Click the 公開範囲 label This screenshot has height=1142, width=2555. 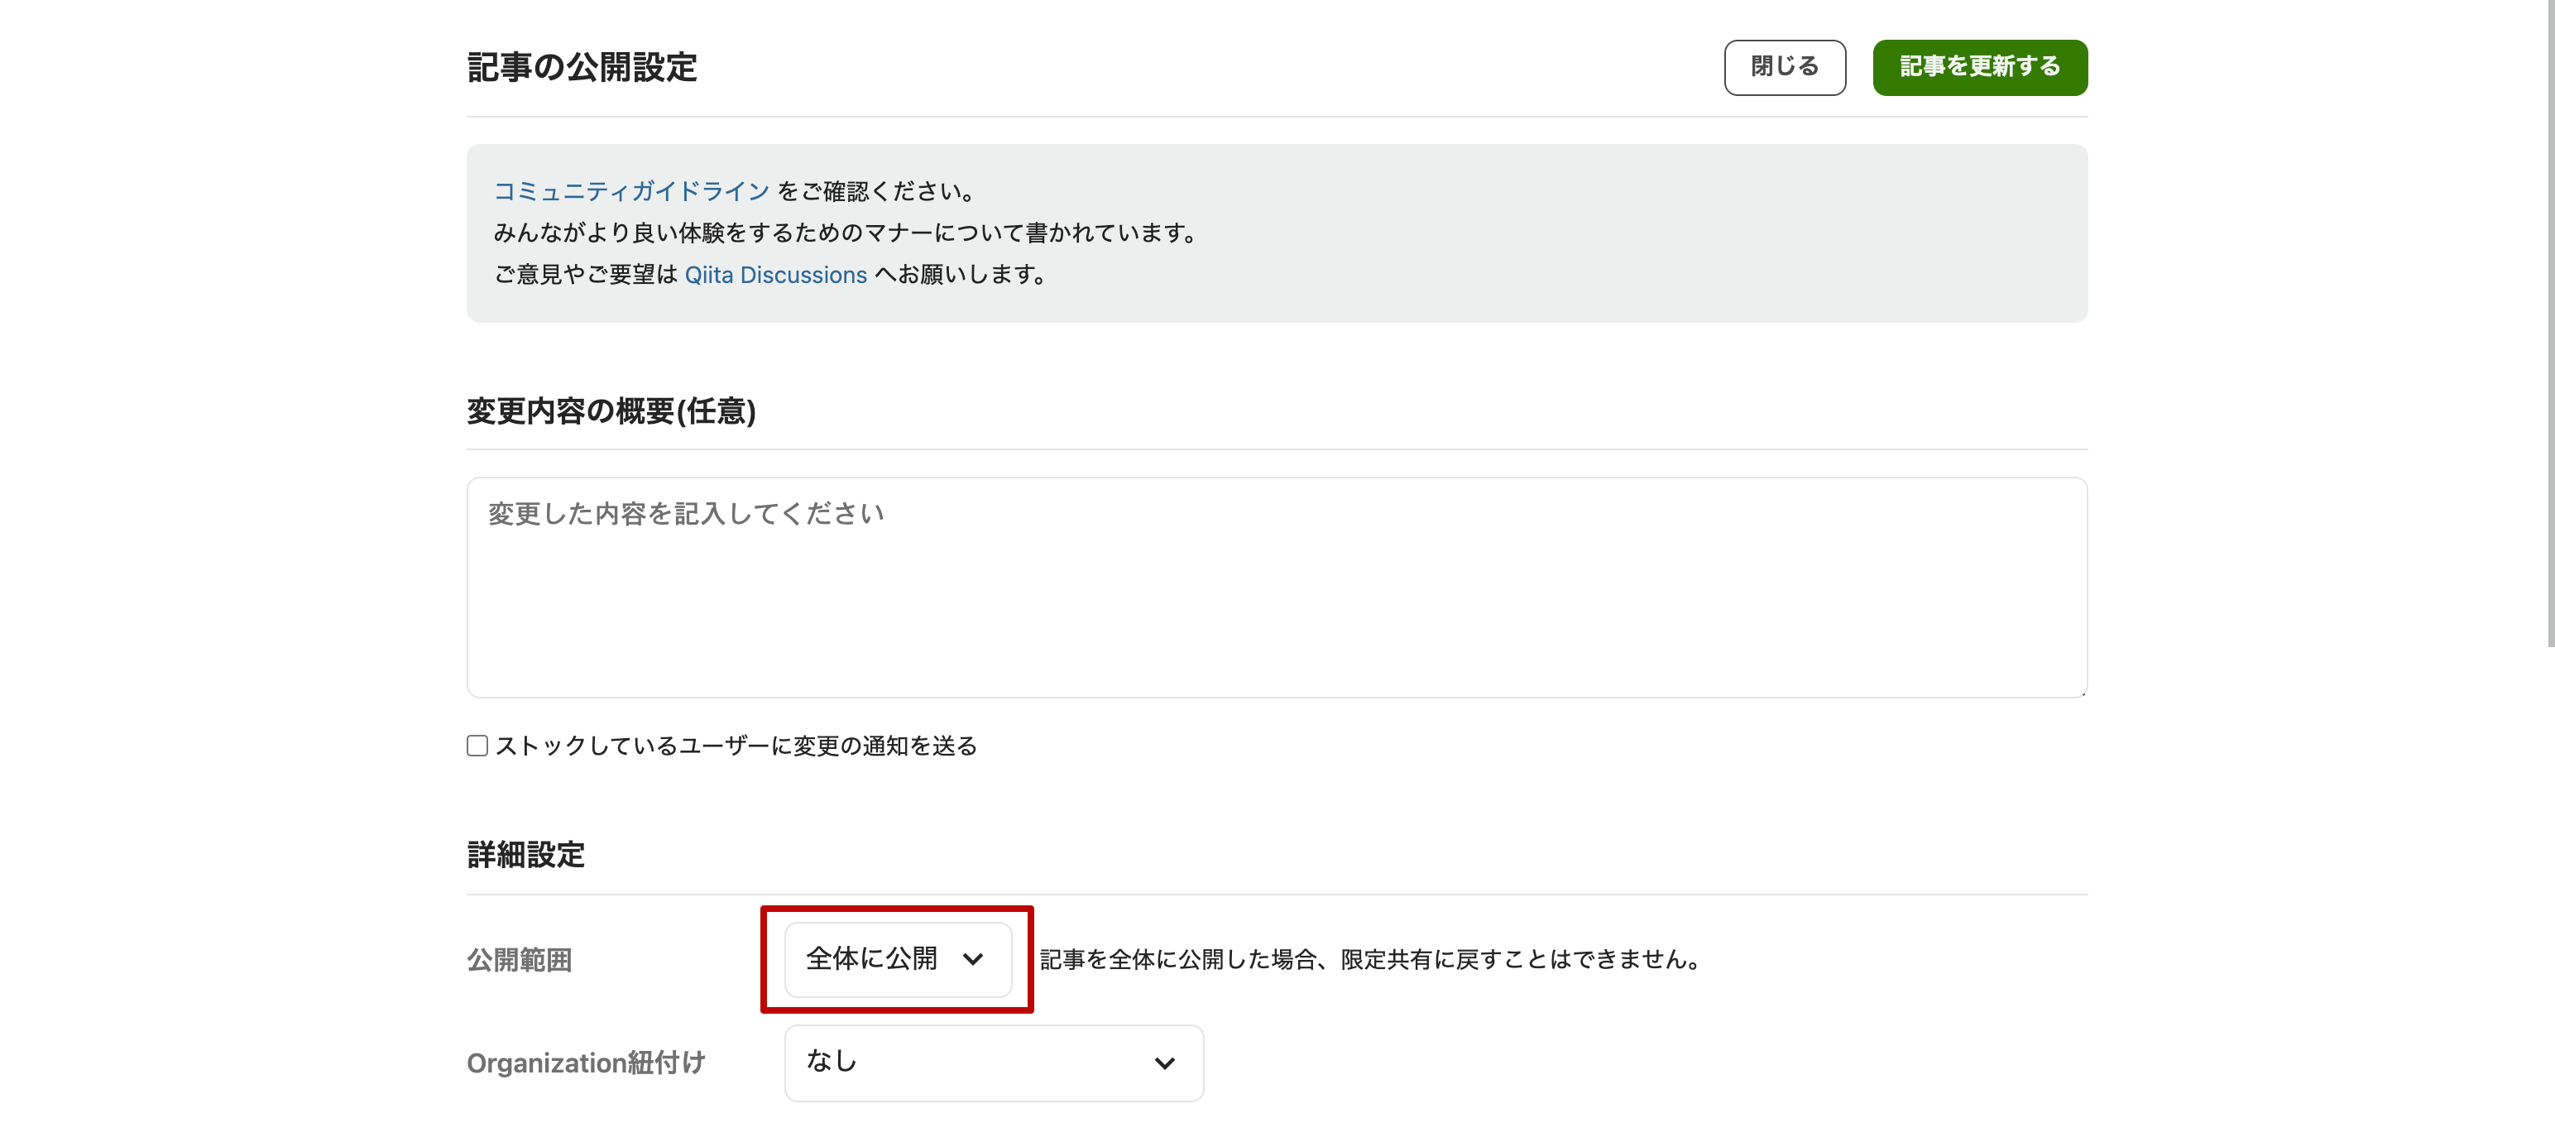519,959
